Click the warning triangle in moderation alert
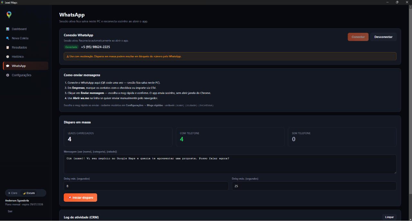 (68, 56)
